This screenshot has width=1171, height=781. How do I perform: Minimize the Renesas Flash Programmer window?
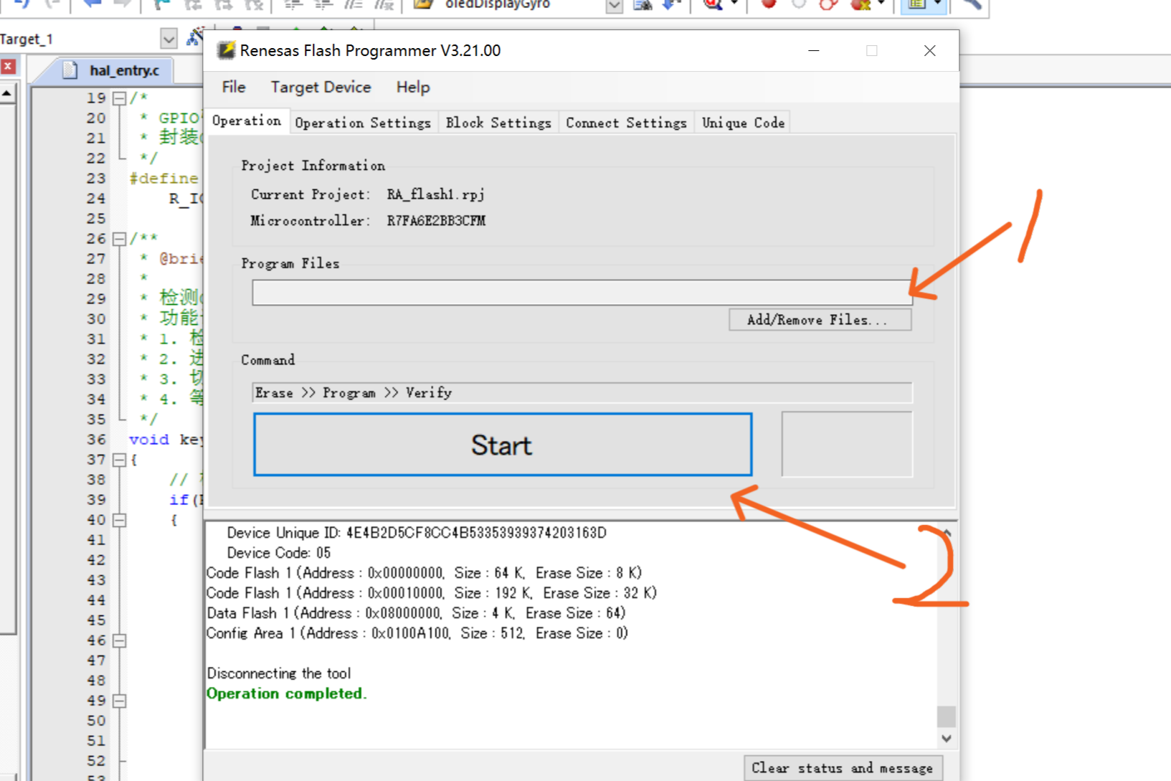click(x=814, y=50)
